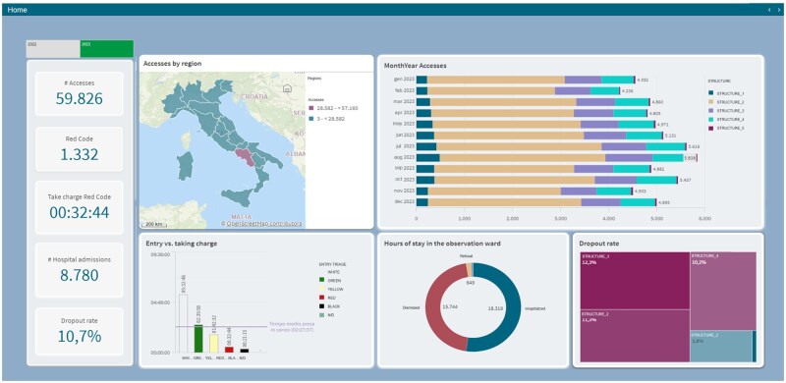The height and width of the screenshot is (383, 786).
Task: Click STRUCTURE_3 treemap tile
Action: pos(635,280)
